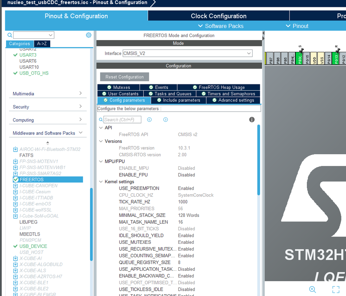Open the Interface CMSIS_V2 dropdown
Viewport: 346px width, 296px height.
tap(249, 53)
